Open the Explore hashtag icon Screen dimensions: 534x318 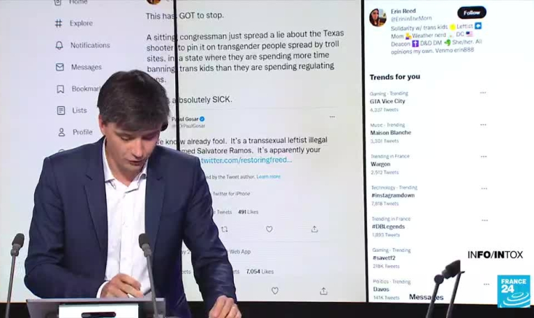pos(59,23)
